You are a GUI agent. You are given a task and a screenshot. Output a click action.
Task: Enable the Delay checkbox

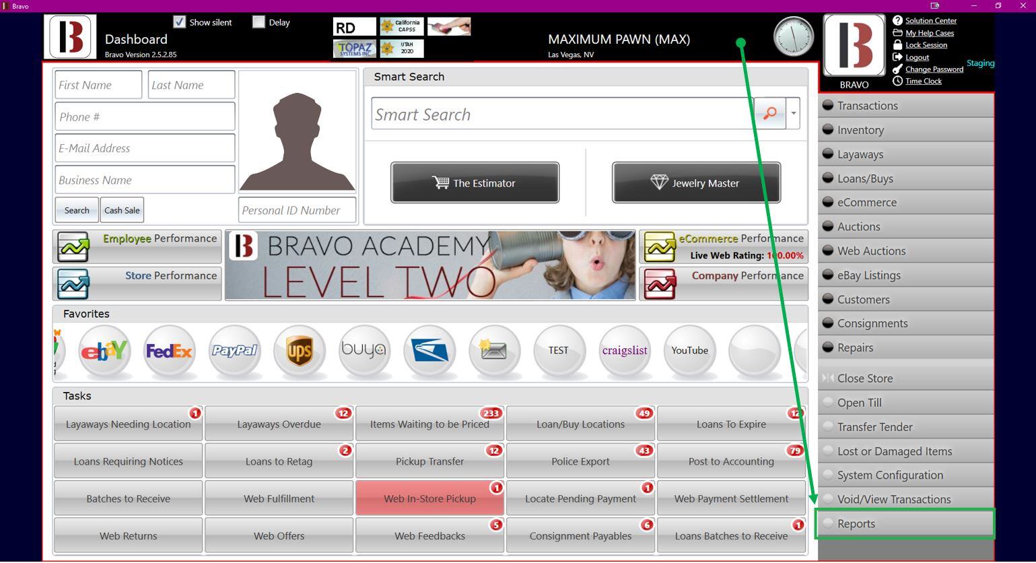(x=258, y=22)
